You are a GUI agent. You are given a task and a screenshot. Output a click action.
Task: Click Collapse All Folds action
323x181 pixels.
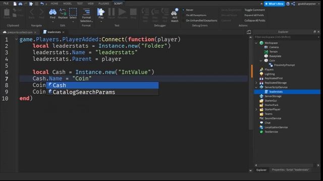click(255, 21)
